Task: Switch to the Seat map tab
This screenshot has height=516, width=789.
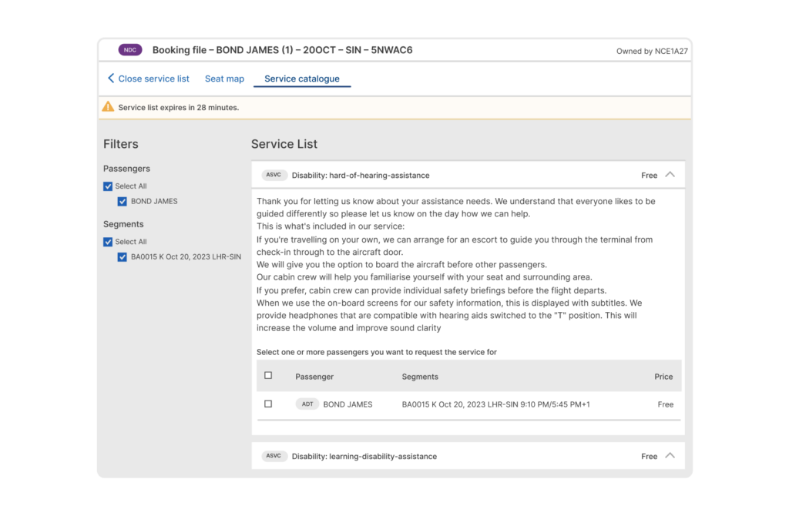Action: click(x=224, y=78)
